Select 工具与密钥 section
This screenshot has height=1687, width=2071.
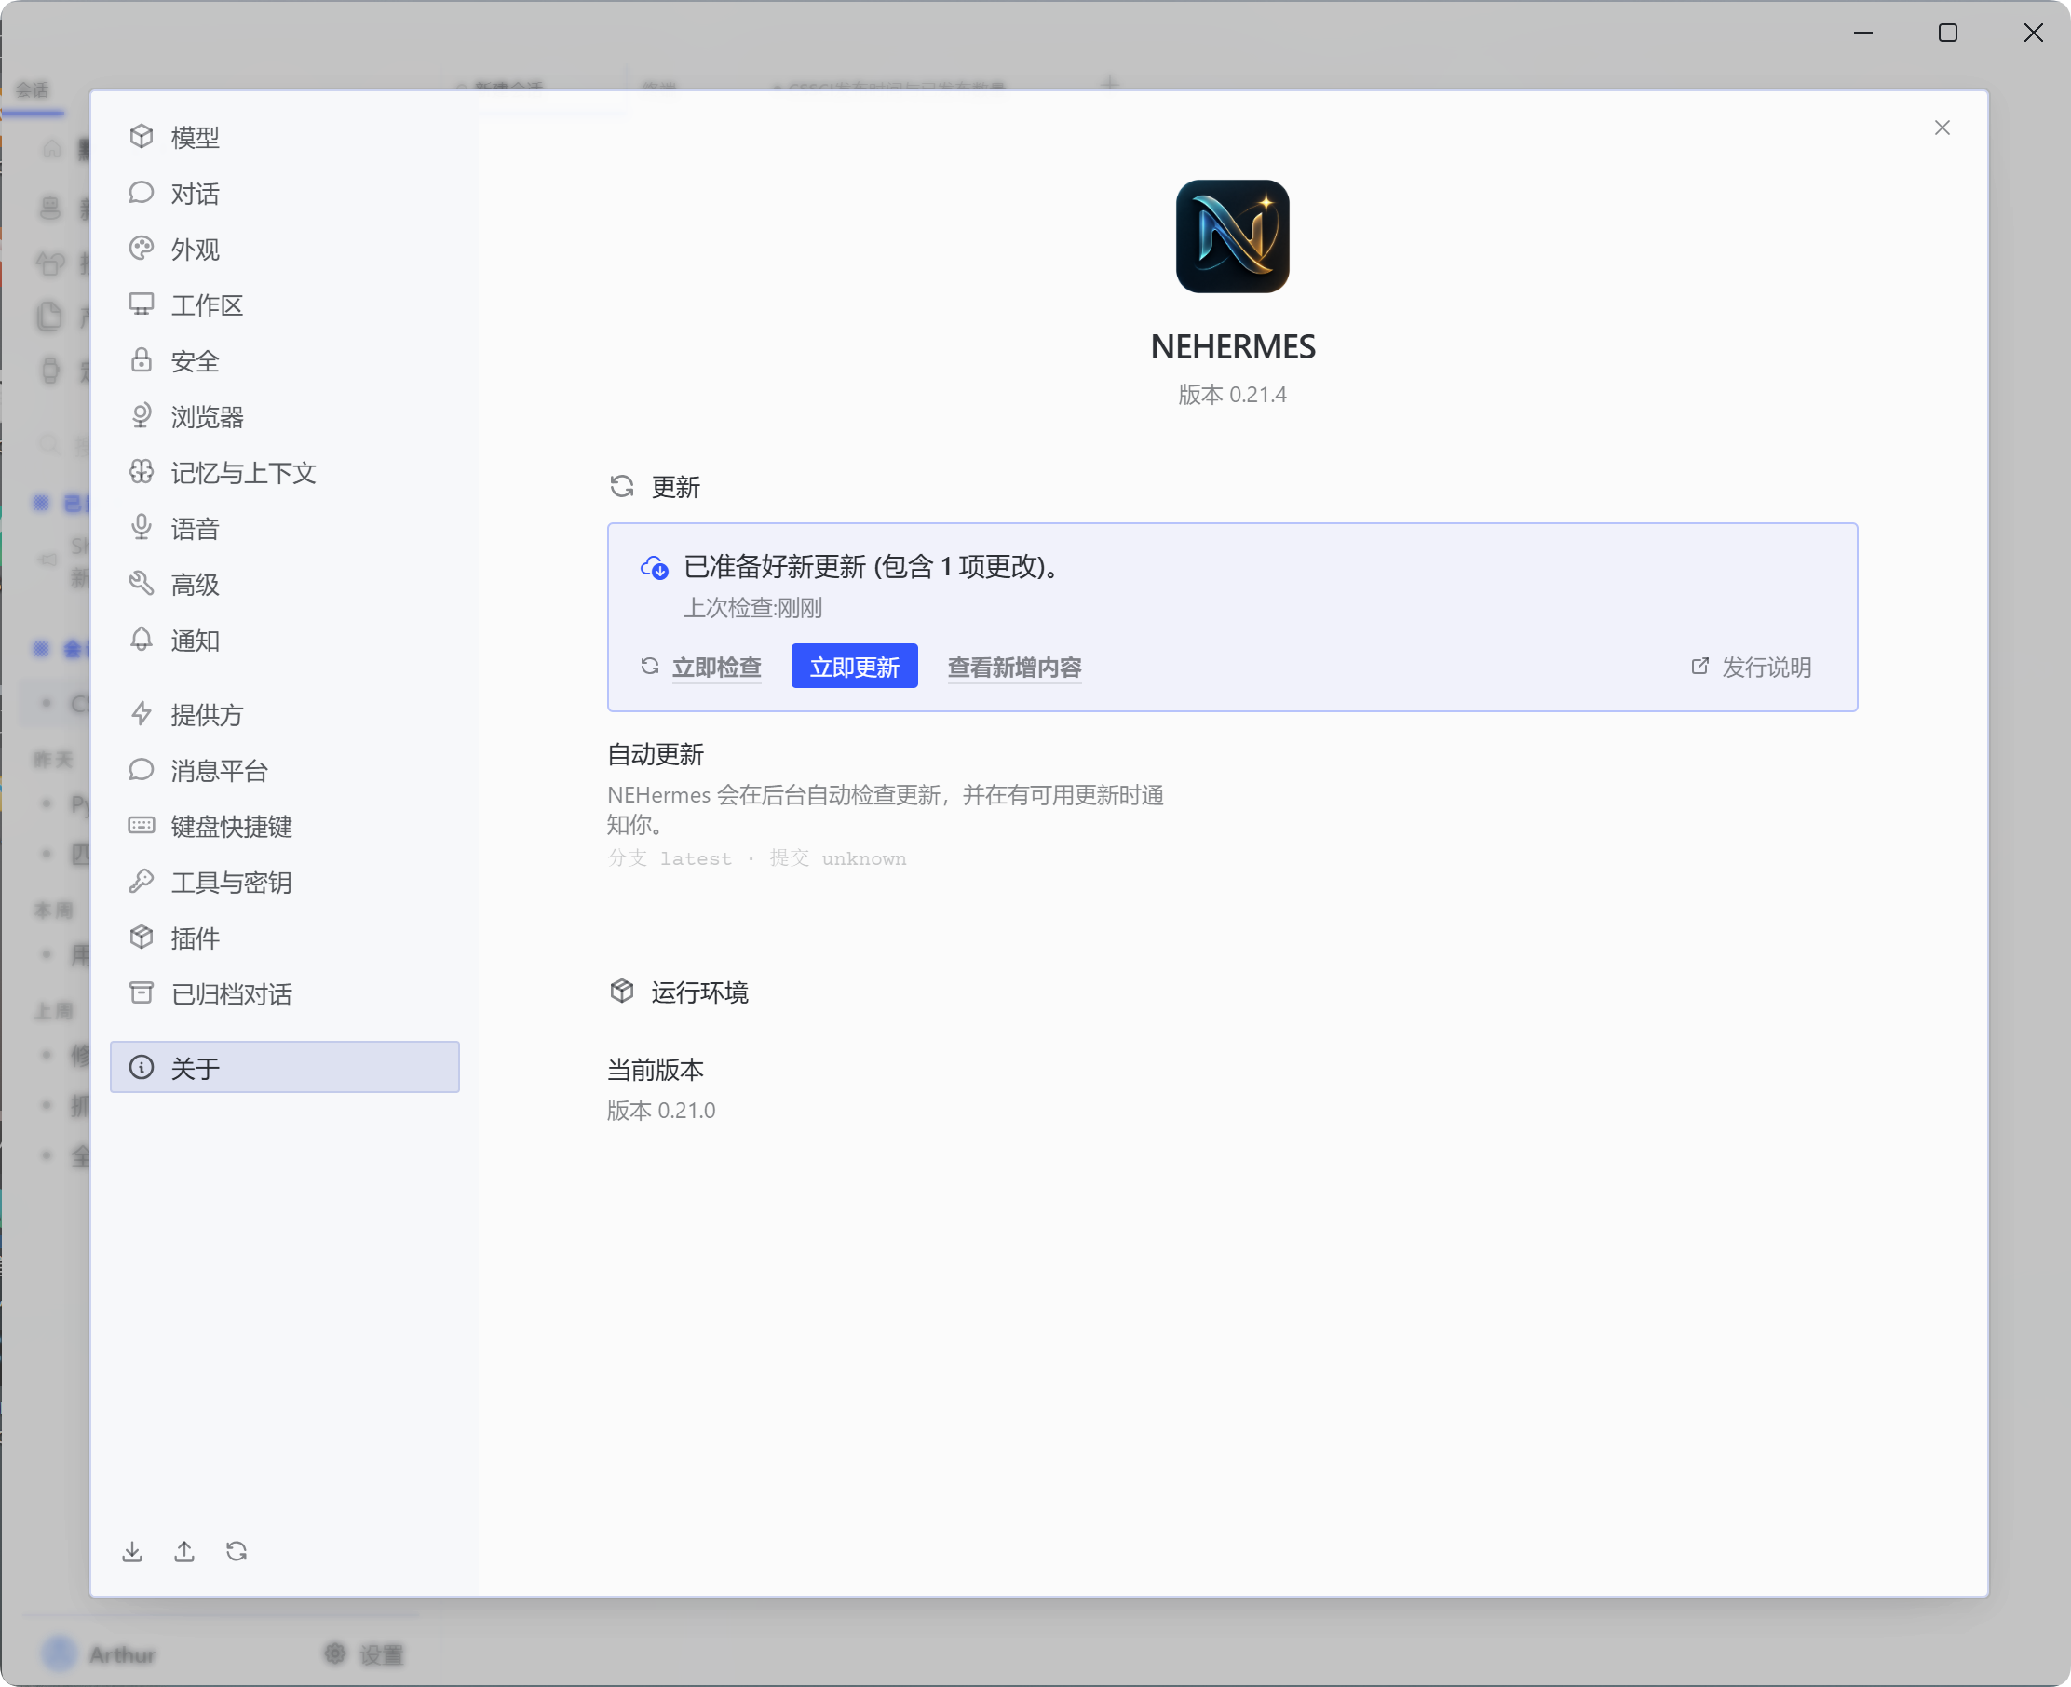point(284,883)
